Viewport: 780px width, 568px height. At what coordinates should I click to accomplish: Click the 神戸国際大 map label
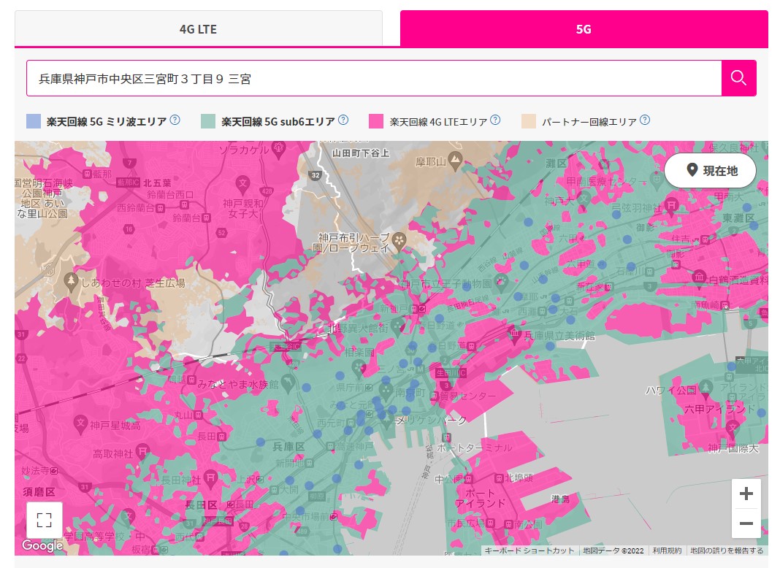tap(733, 448)
